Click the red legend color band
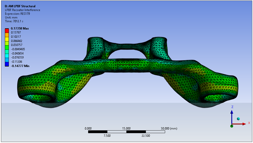The height and width of the screenshot is (143, 253). (x=7, y=30)
